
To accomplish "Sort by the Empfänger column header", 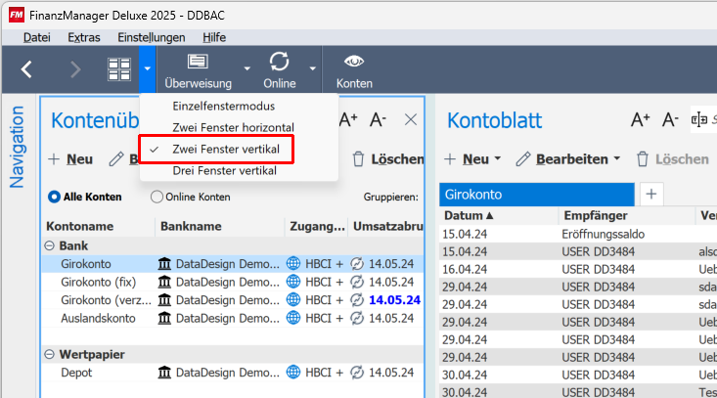I will click(596, 216).
